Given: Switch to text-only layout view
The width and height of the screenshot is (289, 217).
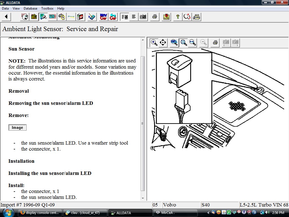Looking at the screenshot, I should click(133, 17).
